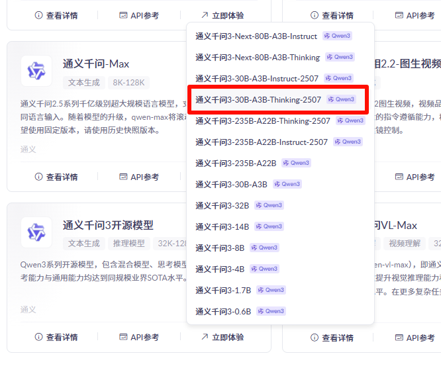Click the 通义千问-Max title
The image size is (441, 374).
(96, 64)
